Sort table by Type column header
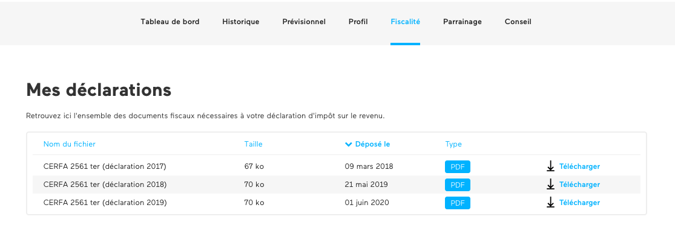The width and height of the screenshot is (675, 234). (x=453, y=144)
